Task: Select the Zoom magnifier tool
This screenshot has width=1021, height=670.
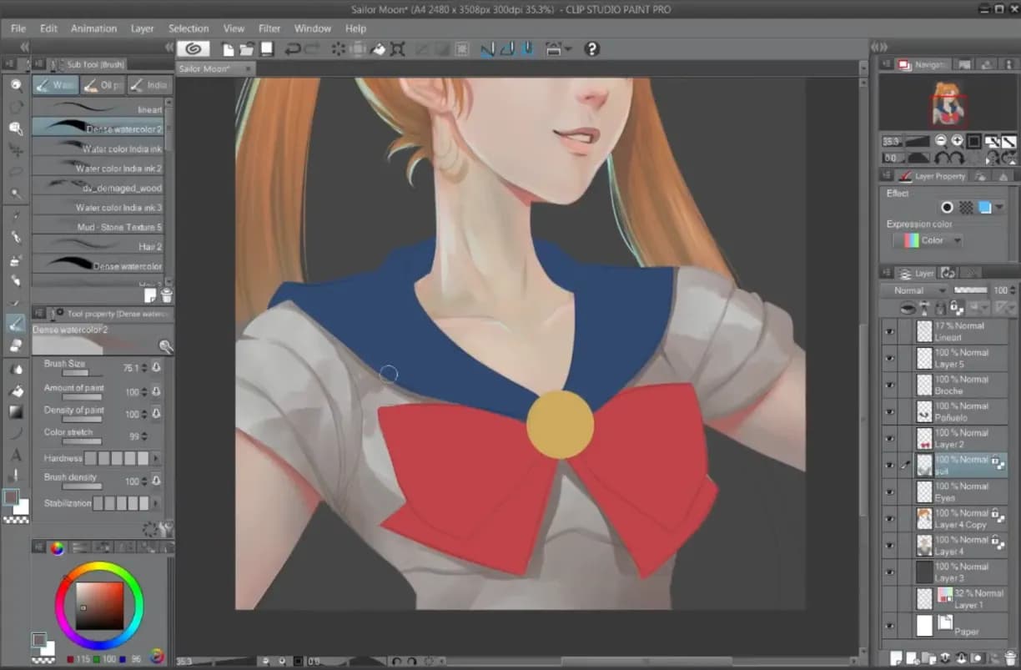Action: pyautogui.click(x=16, y=84)
